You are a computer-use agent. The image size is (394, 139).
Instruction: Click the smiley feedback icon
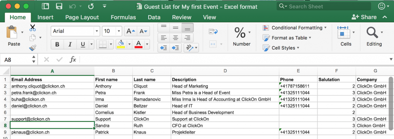381,6
